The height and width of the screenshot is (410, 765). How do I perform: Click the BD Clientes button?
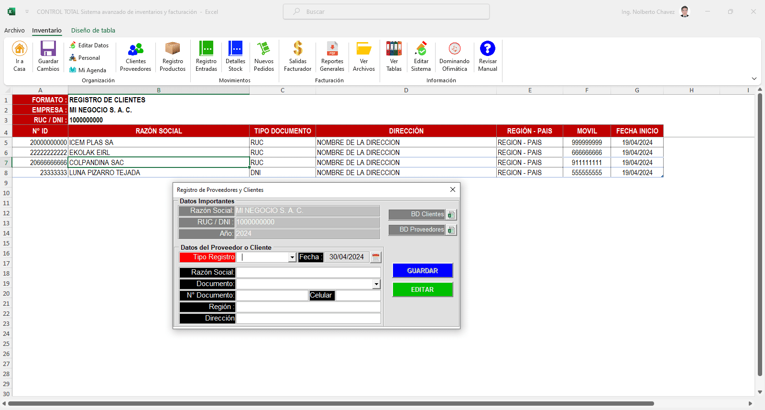tap(422, 214)
